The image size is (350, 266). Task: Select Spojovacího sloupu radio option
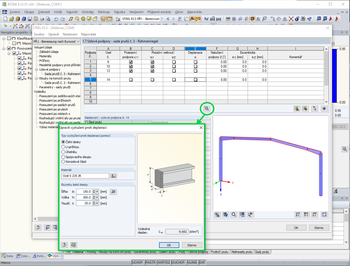[x=63, y=157]
